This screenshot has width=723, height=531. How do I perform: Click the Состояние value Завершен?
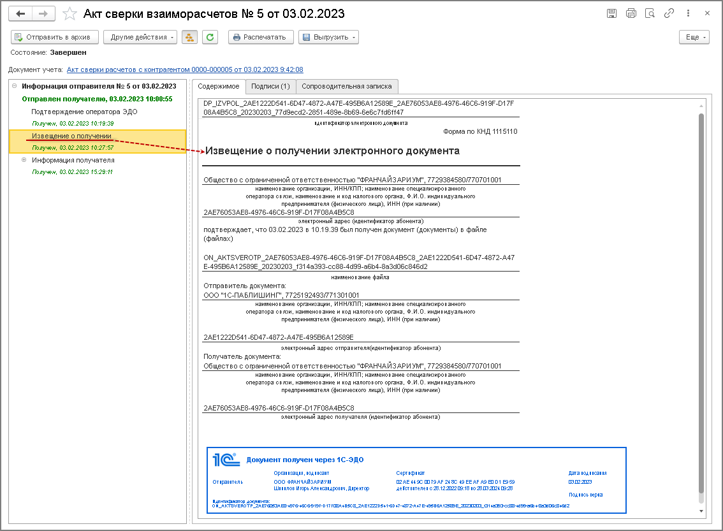pyautogui.click(x=68, y=52)
